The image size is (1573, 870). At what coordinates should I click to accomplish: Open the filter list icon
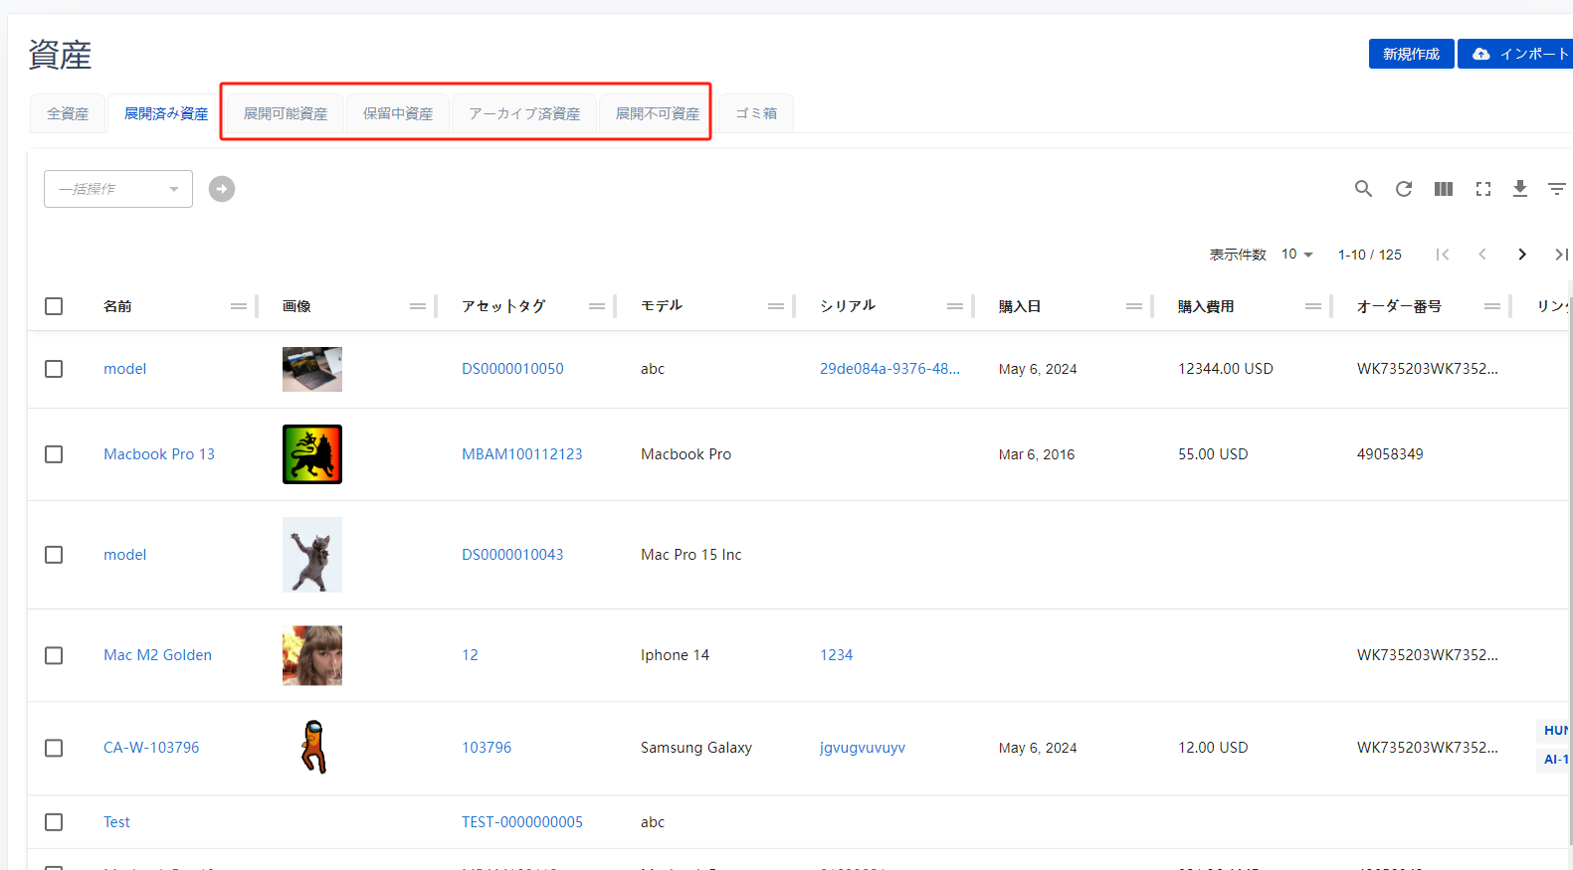(1556, 189)
